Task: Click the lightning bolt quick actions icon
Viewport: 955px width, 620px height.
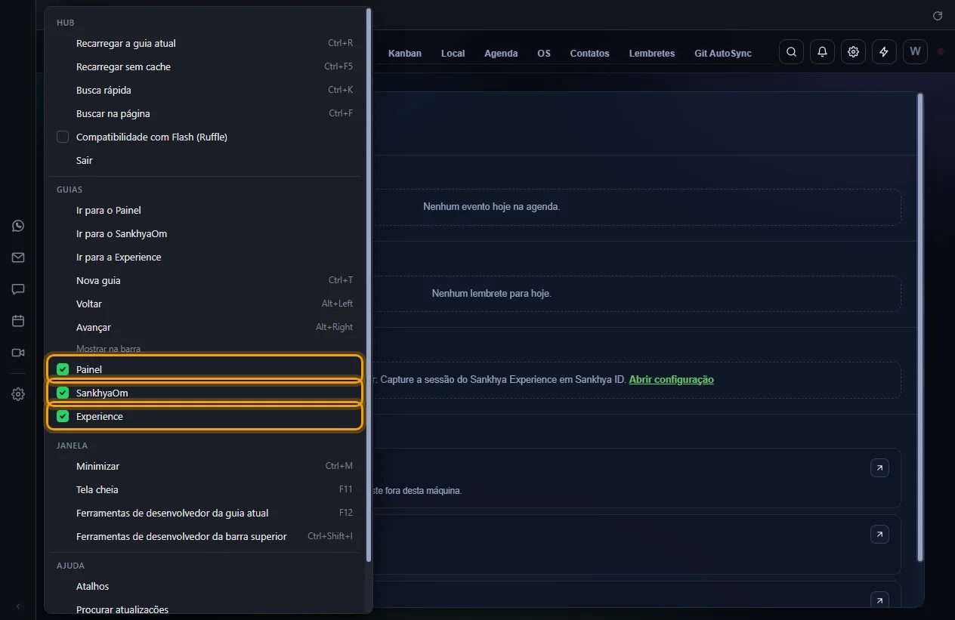Action: pos(884,52)
